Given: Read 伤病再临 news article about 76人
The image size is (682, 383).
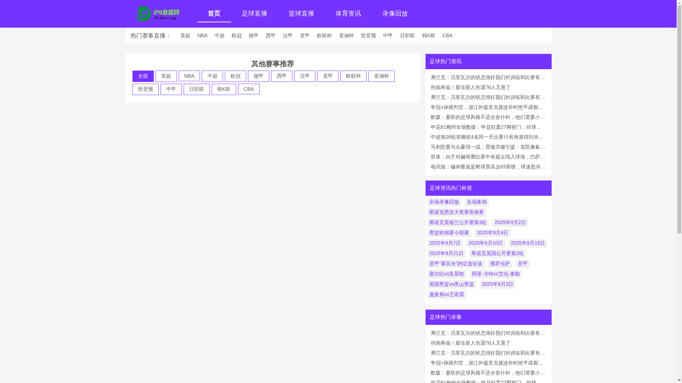Looking at the screenshot, I should 470,87.
